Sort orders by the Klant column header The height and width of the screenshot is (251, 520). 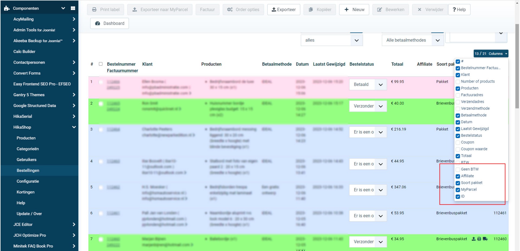pos(147,64)
